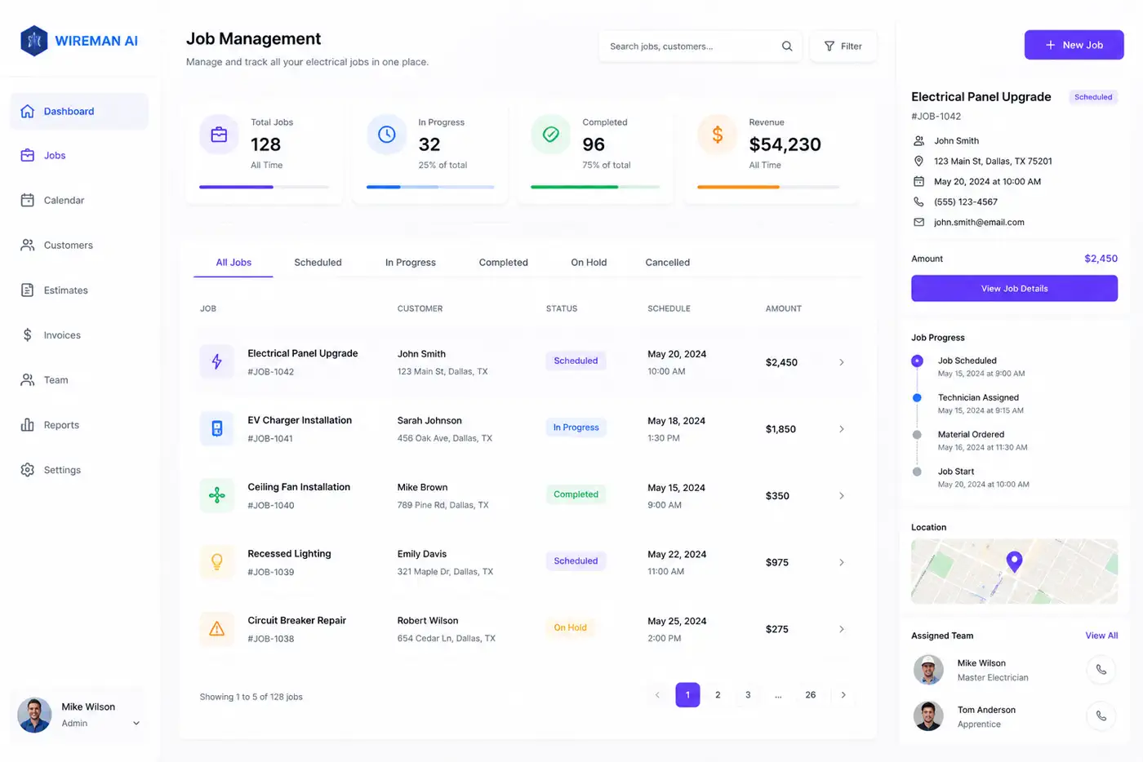Click the Completed badge for Ceiling Fan

click(x=576, y=494)
